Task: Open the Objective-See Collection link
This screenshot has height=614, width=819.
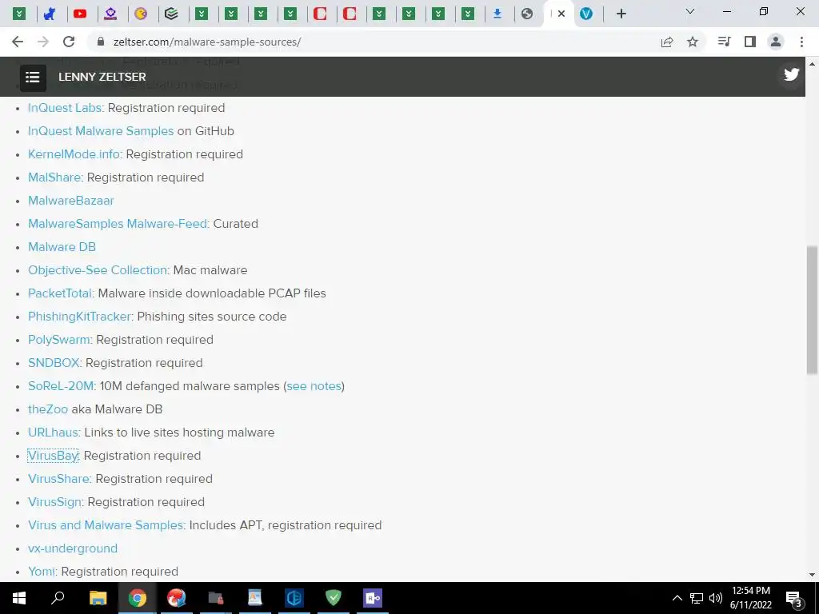Action: [98, 270]
